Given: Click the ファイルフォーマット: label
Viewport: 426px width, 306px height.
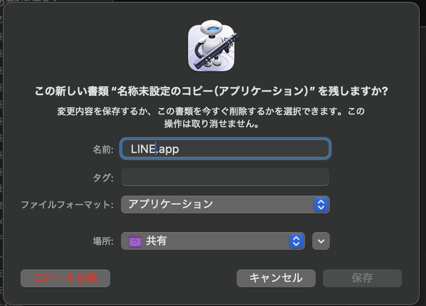Looking at the screenshot, I should click(67, 205).
